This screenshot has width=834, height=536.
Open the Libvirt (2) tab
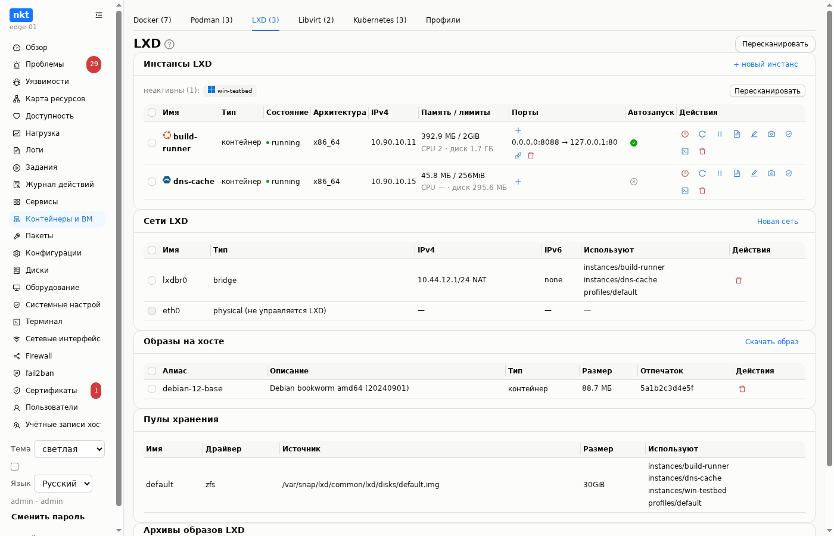316,20
